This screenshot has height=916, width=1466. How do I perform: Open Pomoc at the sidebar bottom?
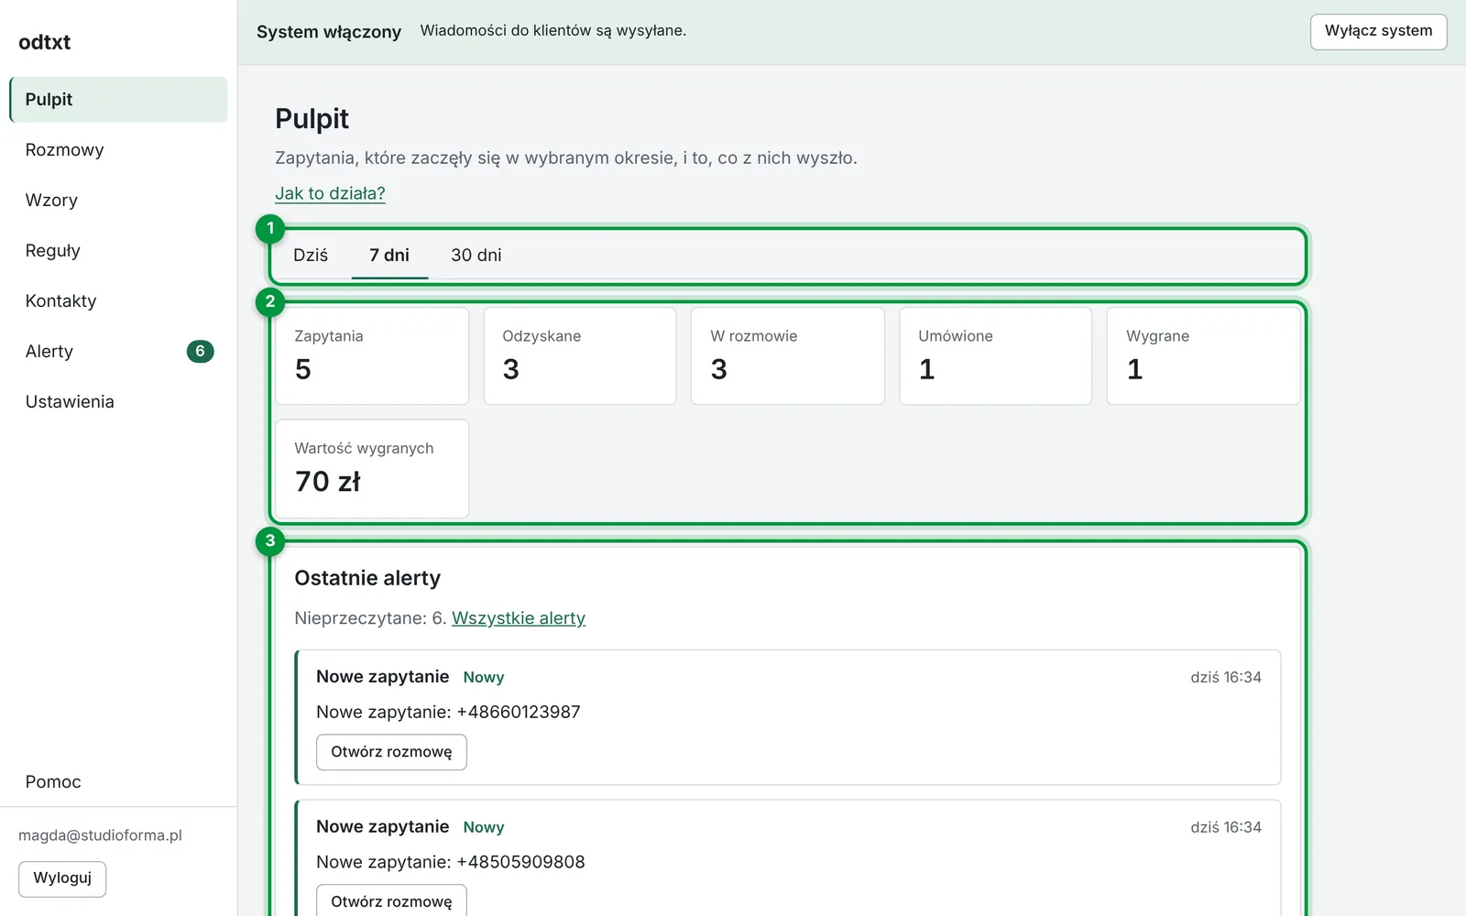[x=118, y=782]
